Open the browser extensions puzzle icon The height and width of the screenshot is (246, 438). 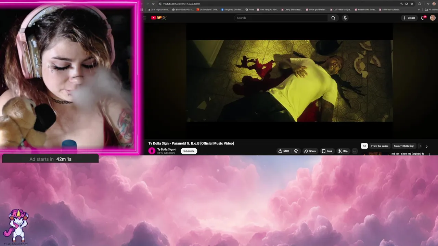(420, 4)
